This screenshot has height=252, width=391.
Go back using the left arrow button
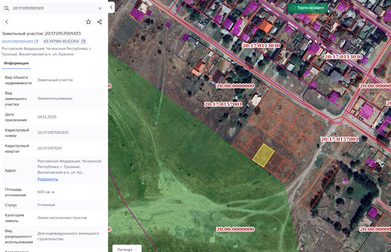[7, 22]
